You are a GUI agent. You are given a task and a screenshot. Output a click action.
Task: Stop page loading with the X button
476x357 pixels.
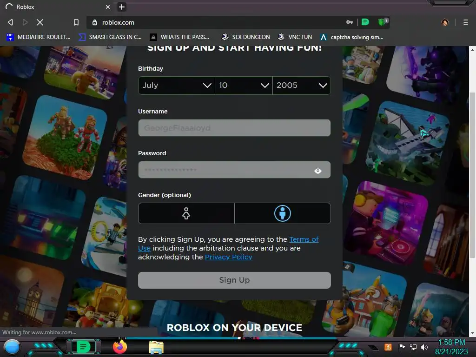tap(40, 22)
